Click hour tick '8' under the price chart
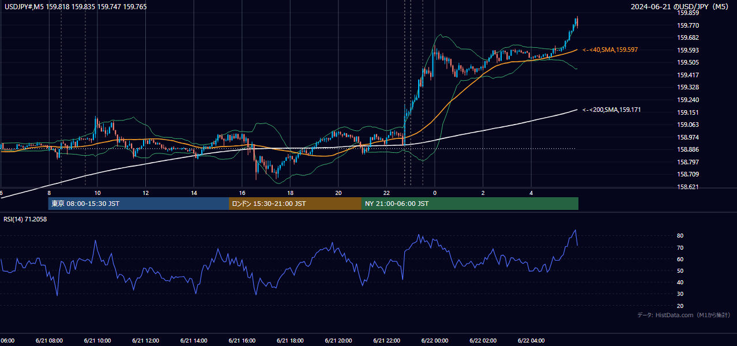 coord(49,193)
